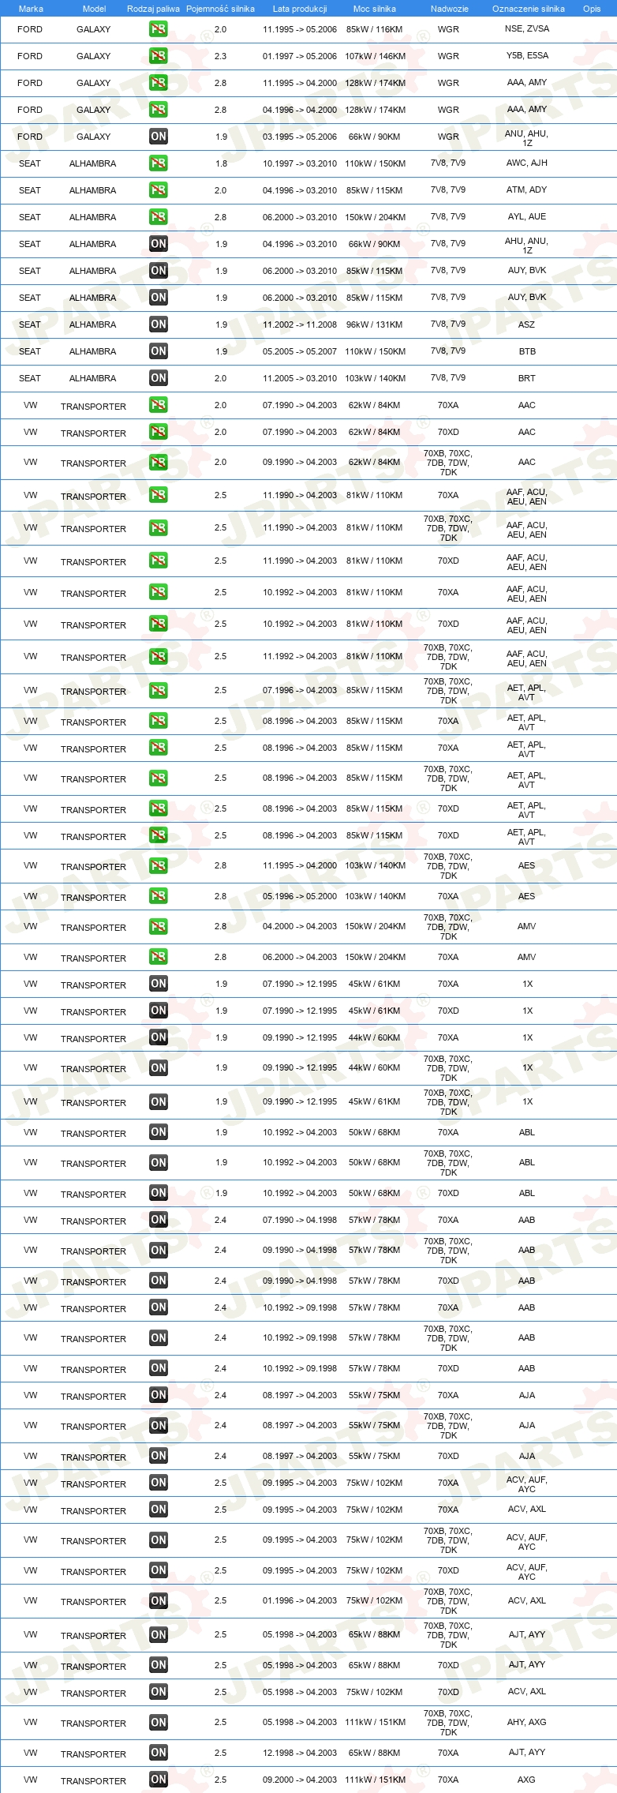Viewport: 617px width, 1793px height.
Task: Select the date range 09.2000 -> 04.2003
Action: [x=300, y=1780]
